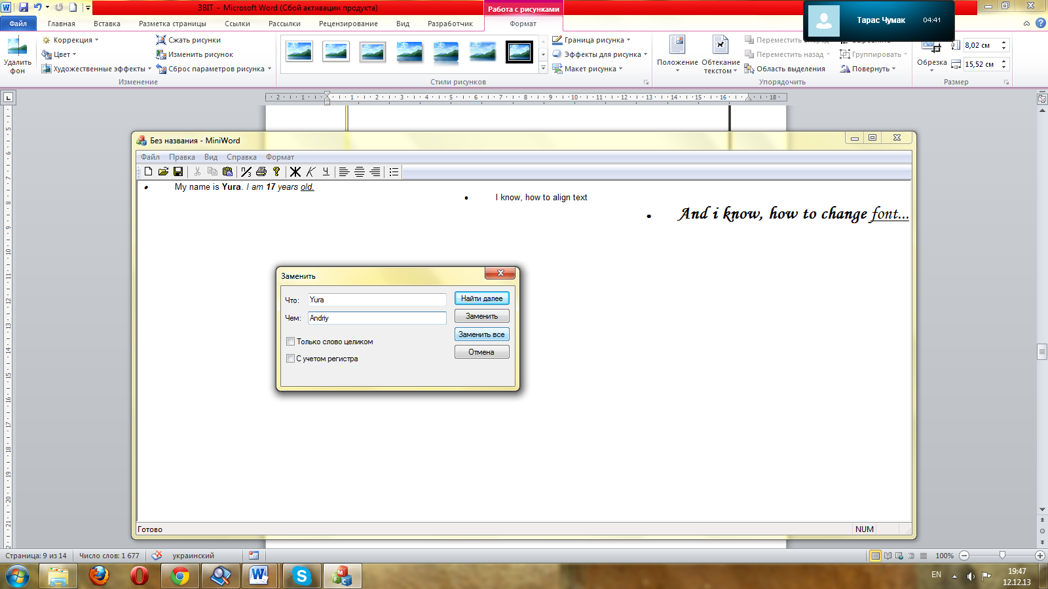Click 'Область выделения' in Arrange group
The image size is (1048, 589).
click(785, 69)
